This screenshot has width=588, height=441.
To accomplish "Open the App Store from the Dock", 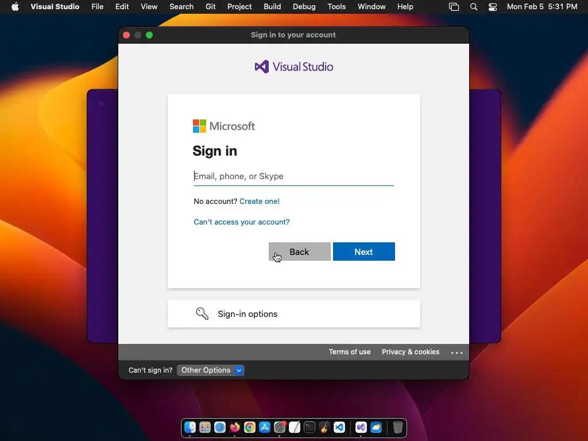I will pyautogui.click(x=265, y=427).
